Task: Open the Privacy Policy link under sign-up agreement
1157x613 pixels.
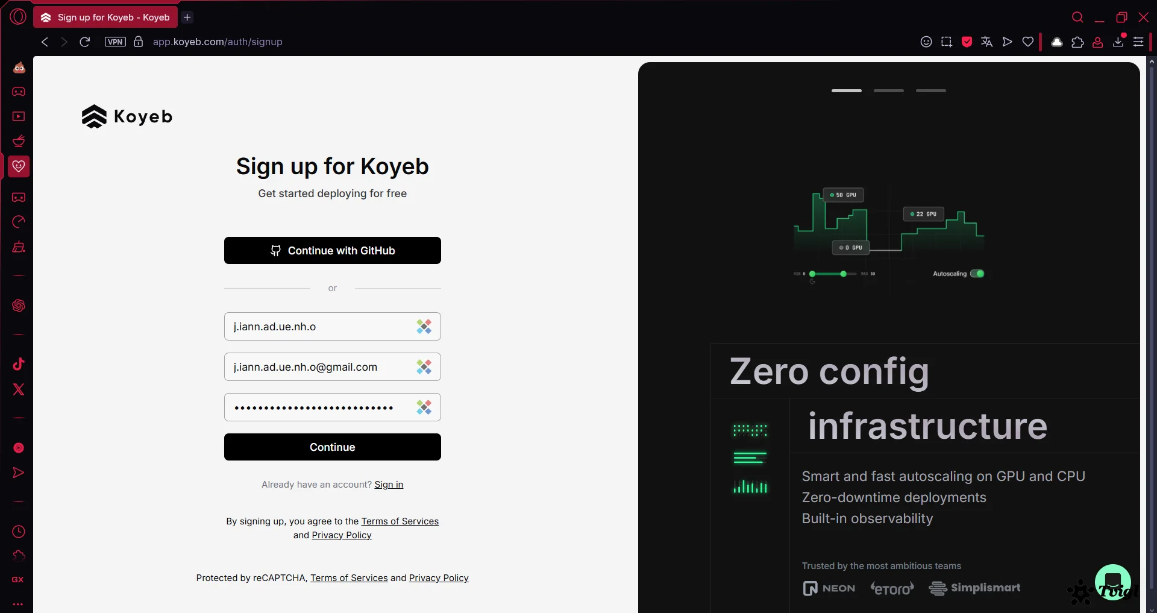Action: pos(342,535)
